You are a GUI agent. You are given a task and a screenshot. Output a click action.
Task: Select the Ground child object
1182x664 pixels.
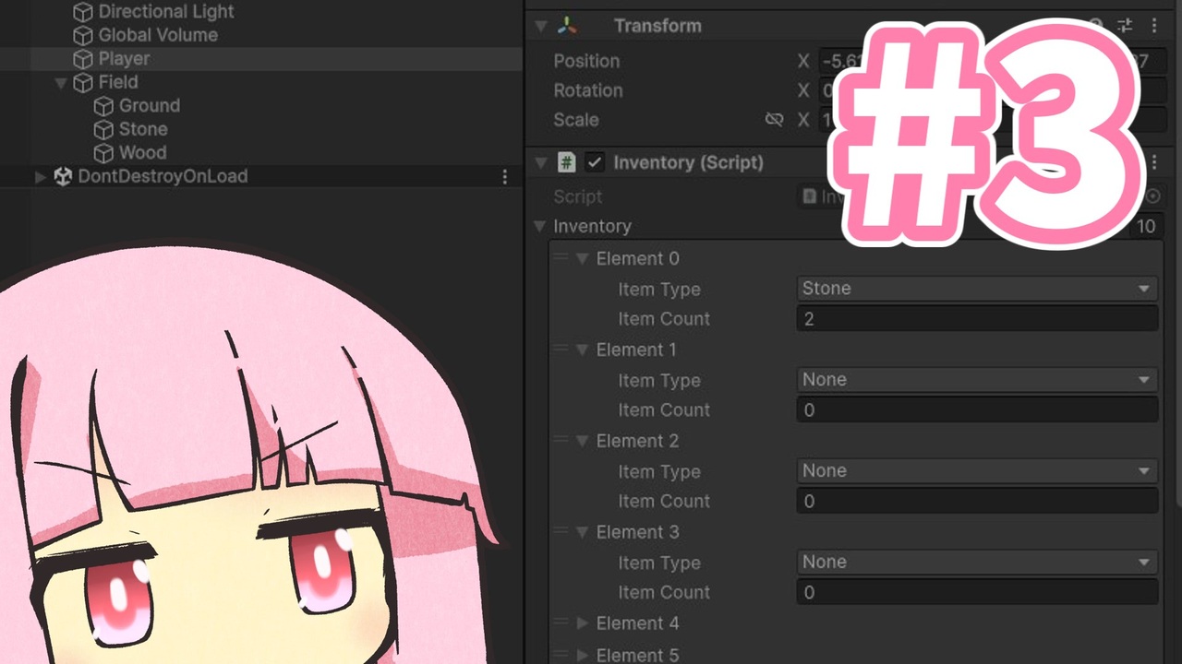coord(150,106)
